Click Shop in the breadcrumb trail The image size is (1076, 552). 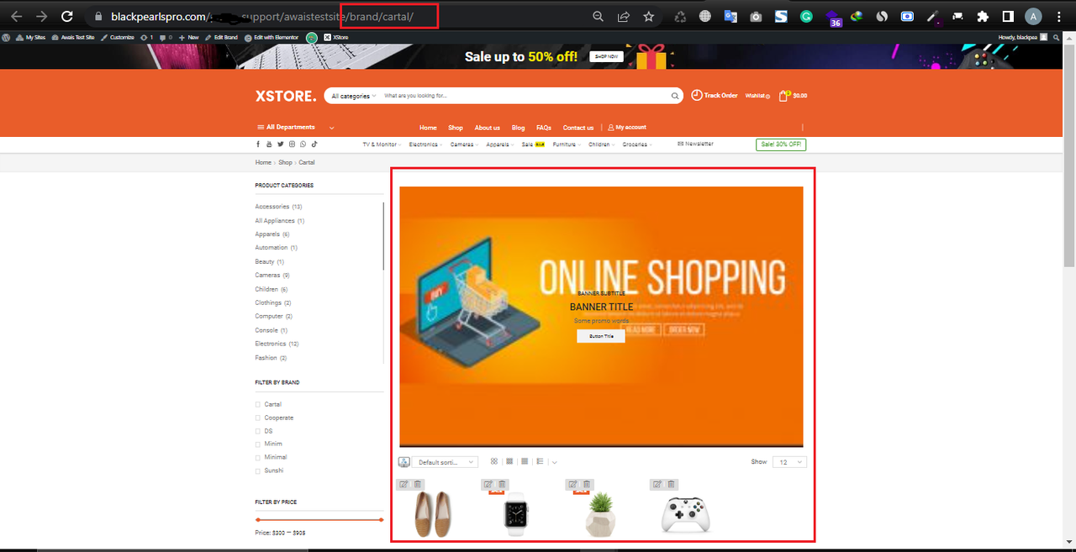pyautogui.click(x=286, y=162)
